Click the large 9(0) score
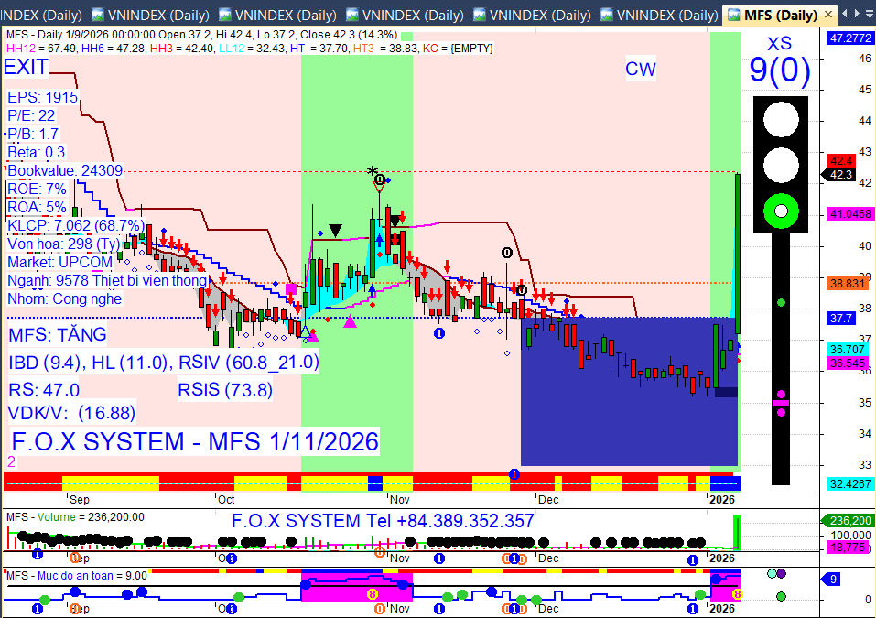 [x=779, y=70]
